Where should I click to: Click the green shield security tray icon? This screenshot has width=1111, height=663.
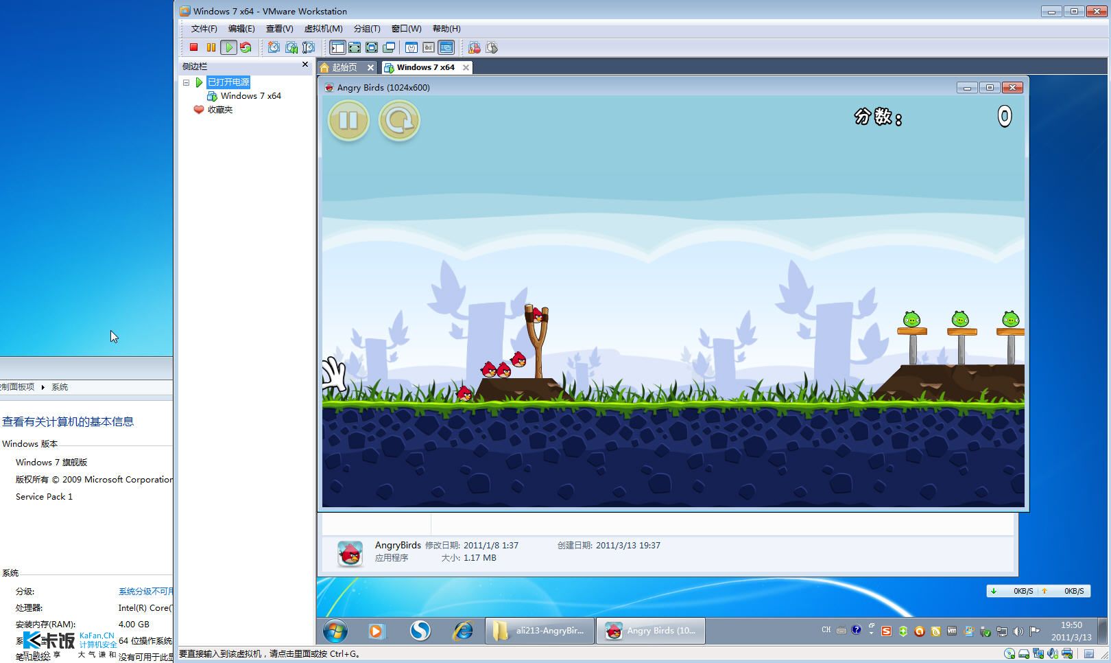(x=903, y=631)
